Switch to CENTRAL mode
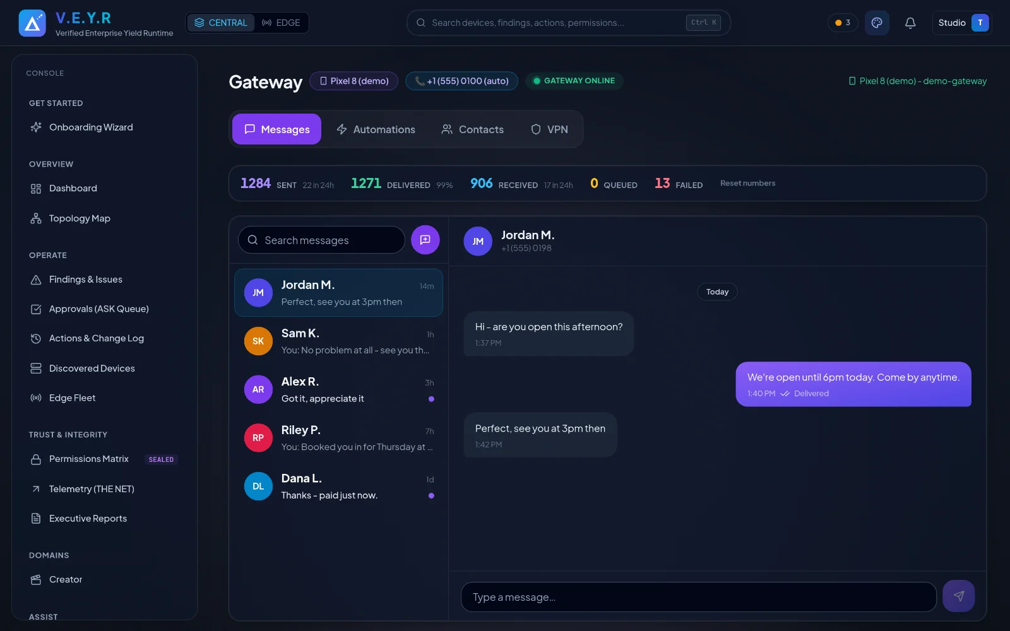This screenshot has width=1010, height=631. point(221,23)
